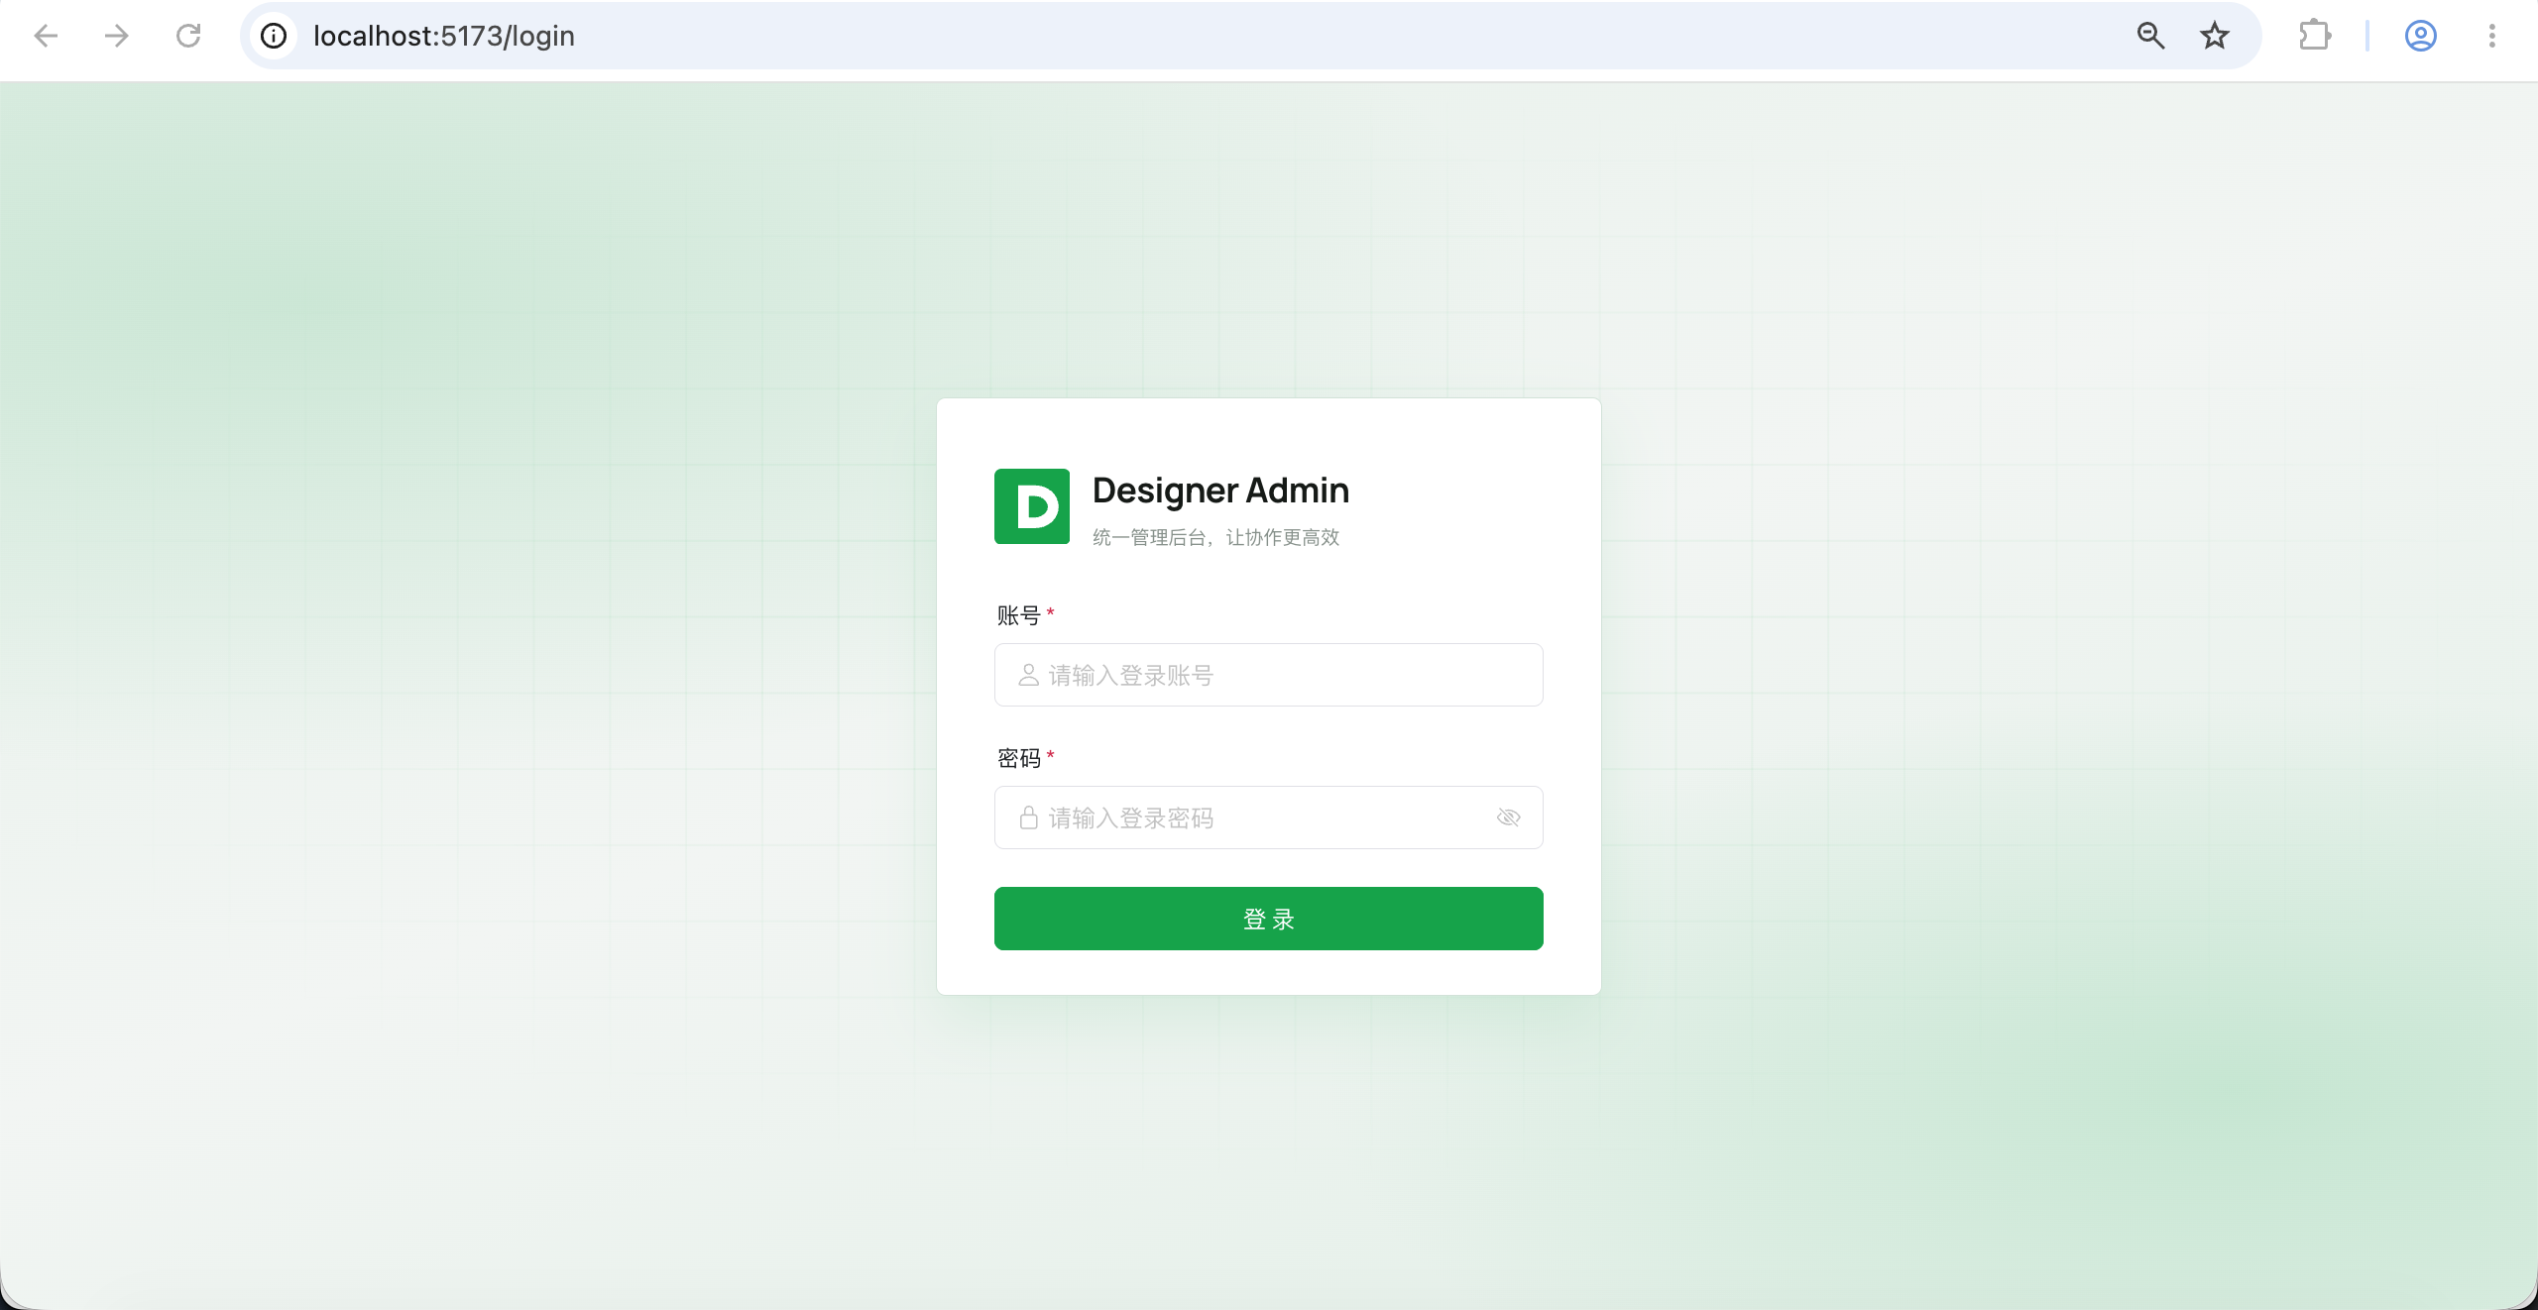Screen dimensions: 2538x1310
Task: Click the 密码 field label
Action: 1019,758
